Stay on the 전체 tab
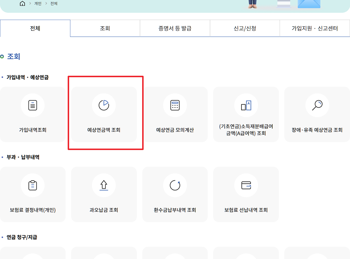Image resolution: width=350 pixels, height=259 pixels. click(x=35, y=28)
